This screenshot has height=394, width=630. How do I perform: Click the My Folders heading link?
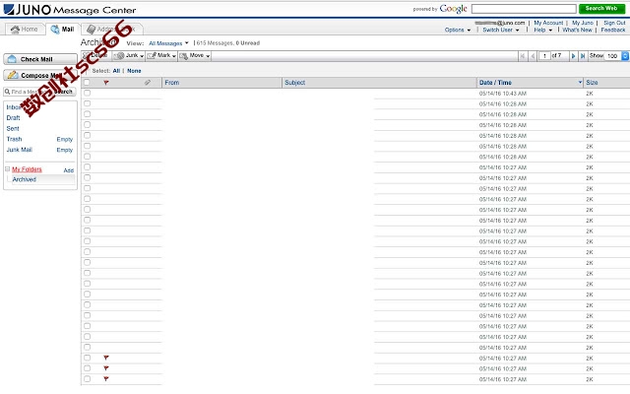pos(27,169)
